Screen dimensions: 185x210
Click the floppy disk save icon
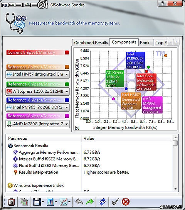pyautogui.click(x=37, y=202)
